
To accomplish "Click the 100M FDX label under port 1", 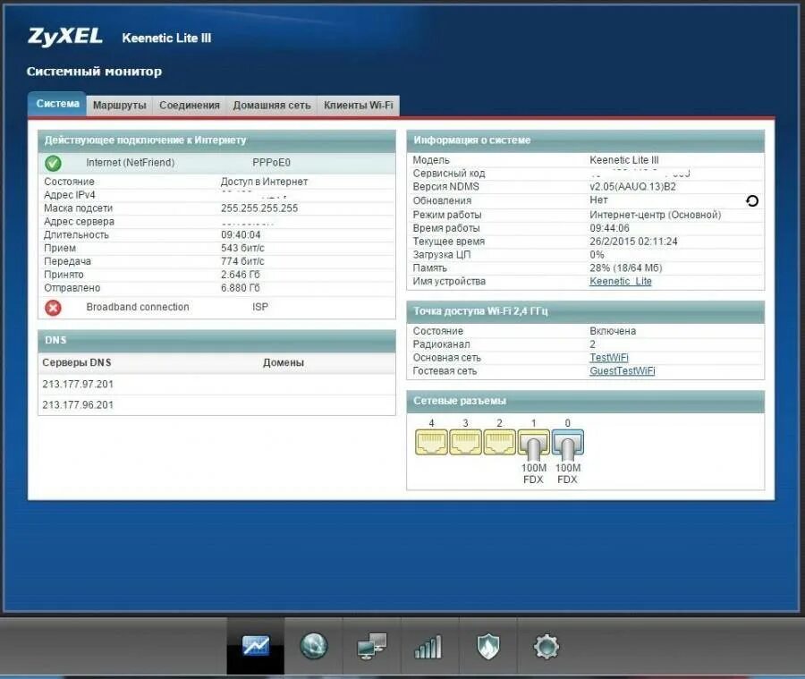I will [533, 473].
